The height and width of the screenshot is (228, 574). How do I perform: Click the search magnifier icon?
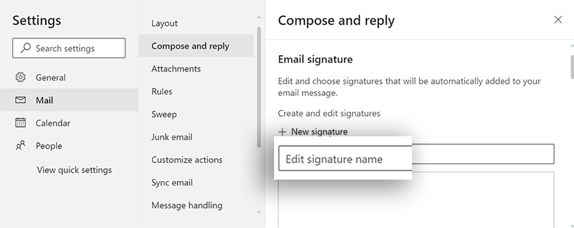[25, 48]
